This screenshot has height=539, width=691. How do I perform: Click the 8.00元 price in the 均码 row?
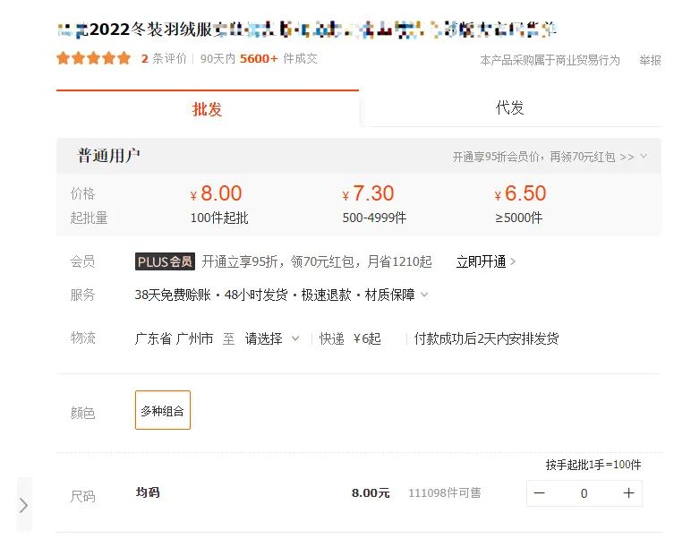coord(371,492)
